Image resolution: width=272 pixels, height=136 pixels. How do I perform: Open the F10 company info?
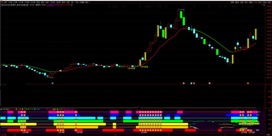tap(255, 2)
